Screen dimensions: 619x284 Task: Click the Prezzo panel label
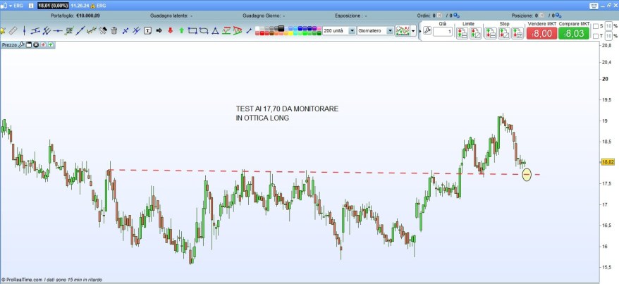tap(9, 45)
